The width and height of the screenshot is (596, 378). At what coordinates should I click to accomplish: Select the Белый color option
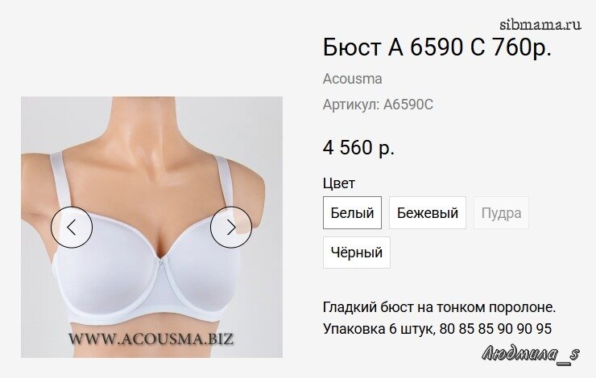(x=352, y=213)
